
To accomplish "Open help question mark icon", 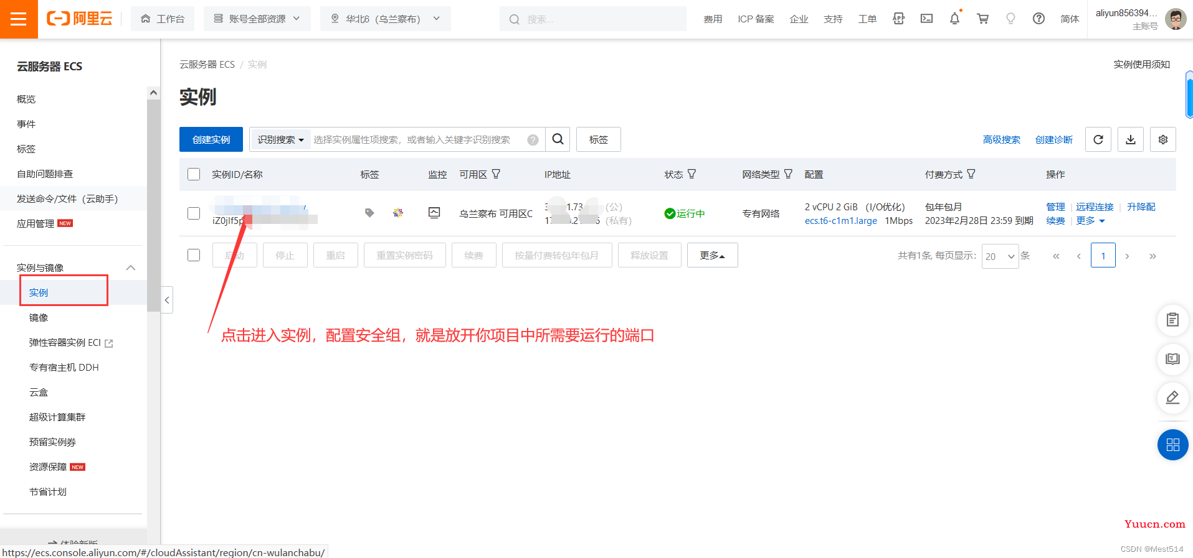I will tap(1039, 19).
